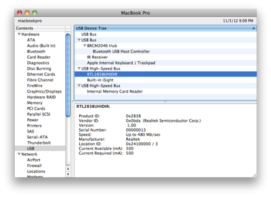Select Internal Memory Card Reader
This screenshot has width=271, height=197.
pos(165,91)
